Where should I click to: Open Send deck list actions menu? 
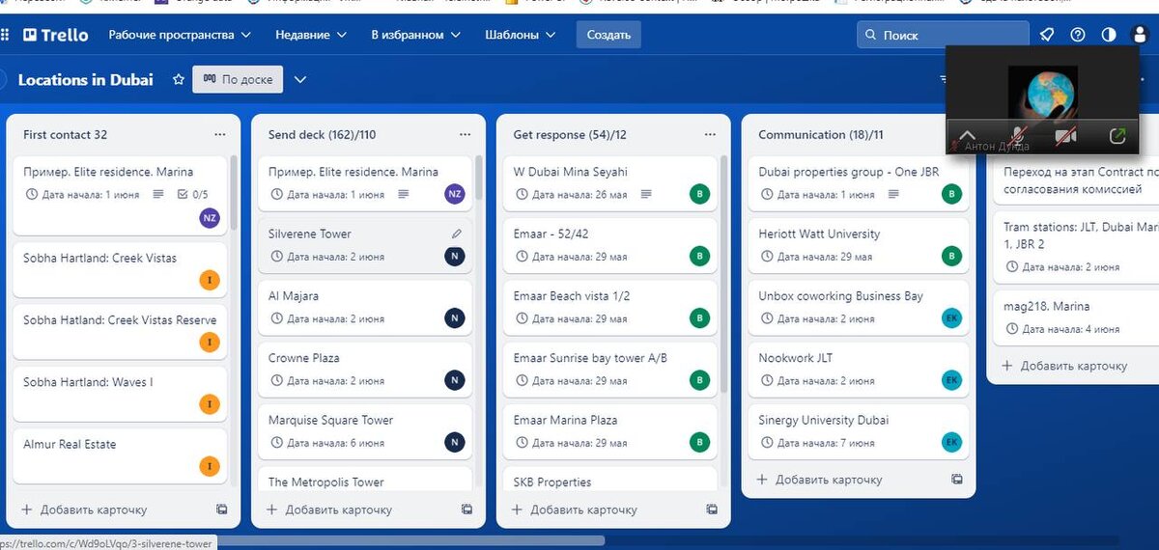point(466,135)
